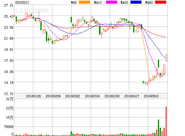Screen dimensions: 185x136
Task: Click the MA10 legend label
Action: 98,2
